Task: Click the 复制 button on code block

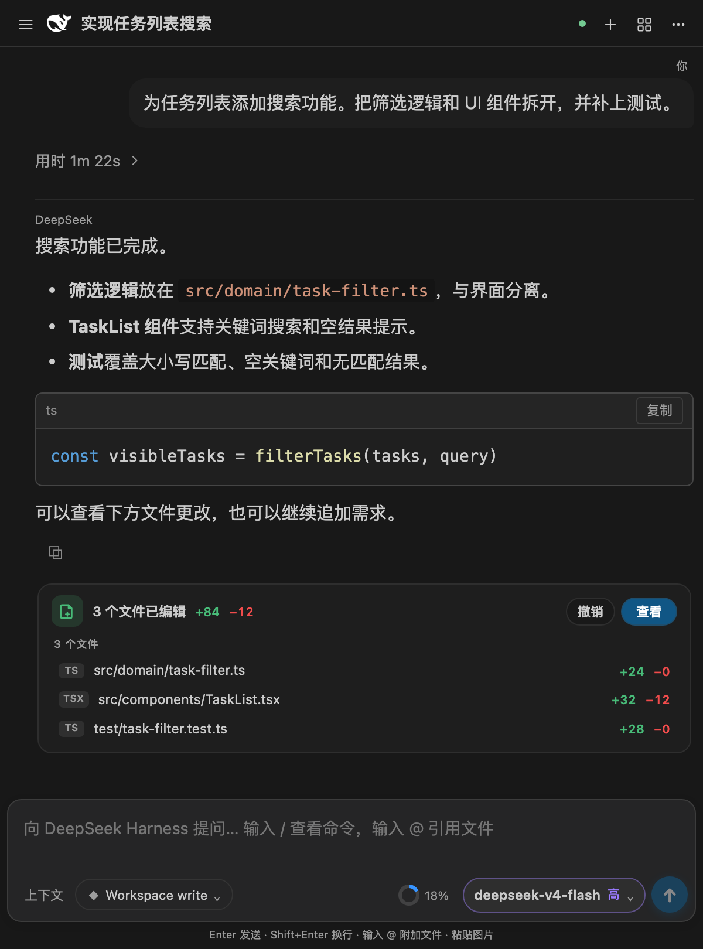Action: coord(660,411)
